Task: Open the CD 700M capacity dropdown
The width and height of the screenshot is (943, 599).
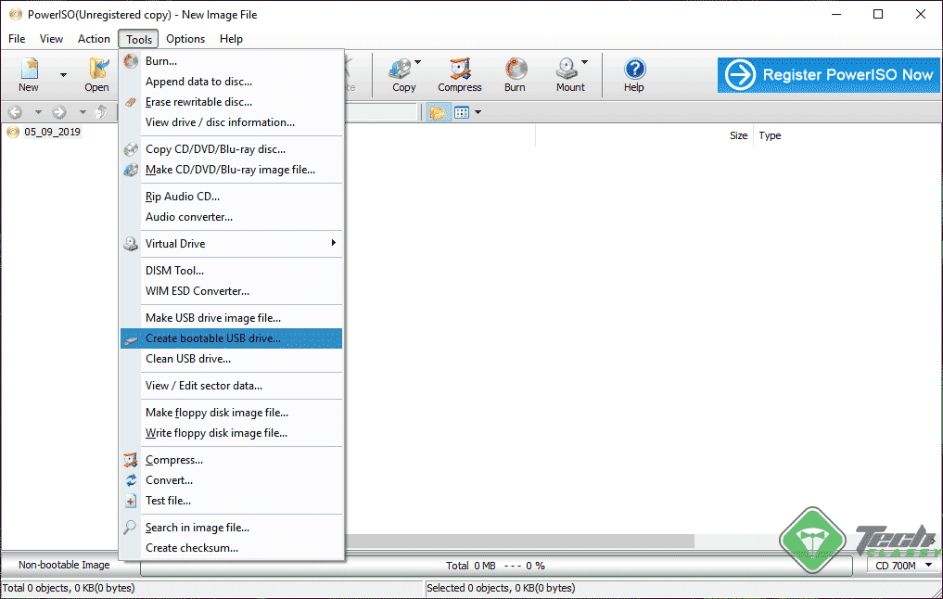Action: tap(900, 566)
